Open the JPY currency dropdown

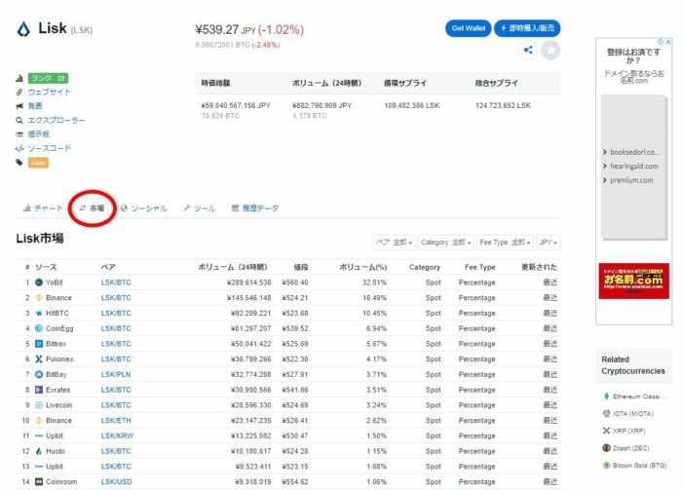(548, 243)
